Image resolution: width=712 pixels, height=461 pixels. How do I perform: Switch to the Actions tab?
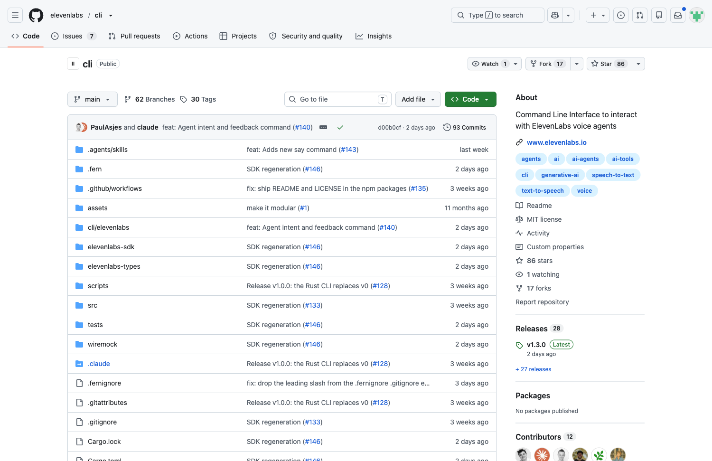point(190,36)
